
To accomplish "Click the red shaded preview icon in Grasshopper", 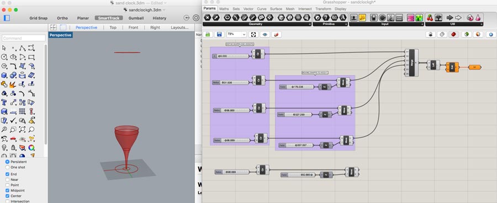I will pos(453,34).
